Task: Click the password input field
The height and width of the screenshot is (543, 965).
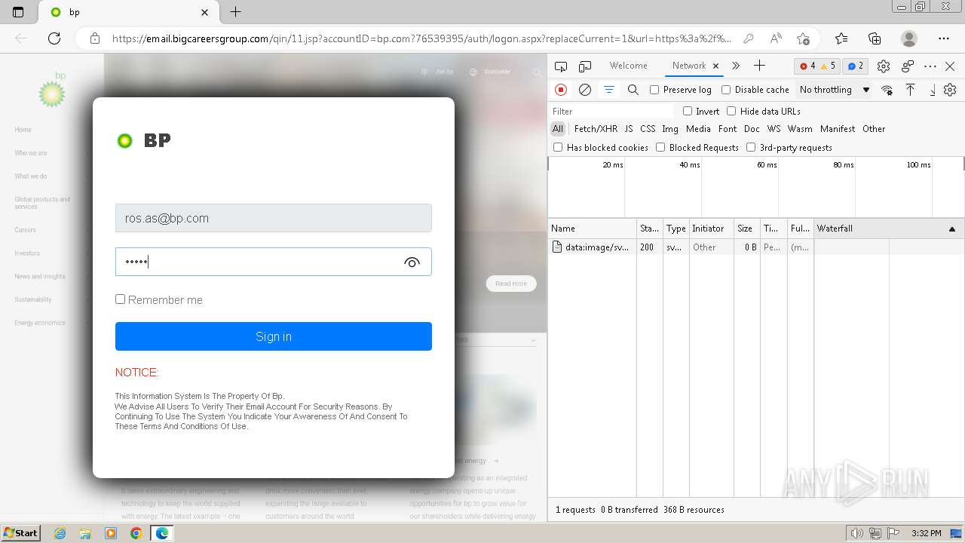Action: coord(274,262)
